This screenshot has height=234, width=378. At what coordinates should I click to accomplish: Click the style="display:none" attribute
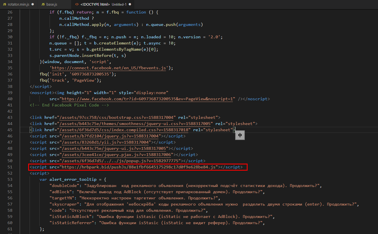click(x=143, y=93)
